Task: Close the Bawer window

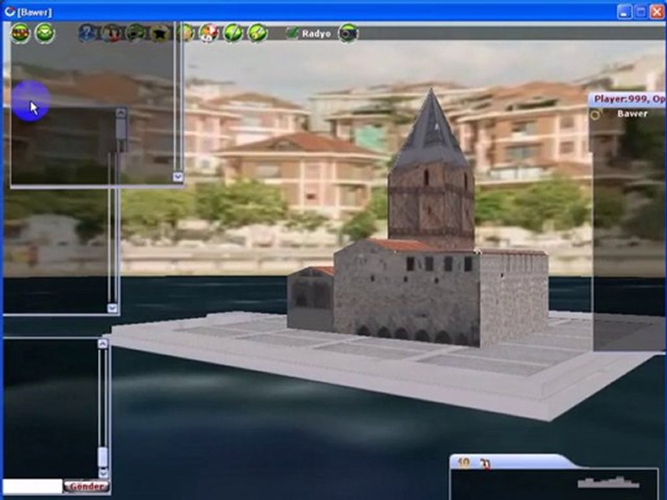Action: click(x=657, y=12)
